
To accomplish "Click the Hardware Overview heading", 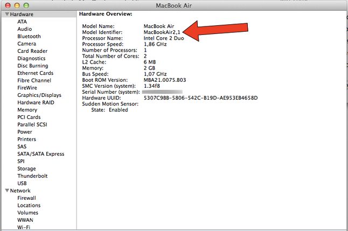I will pos(106,14).
